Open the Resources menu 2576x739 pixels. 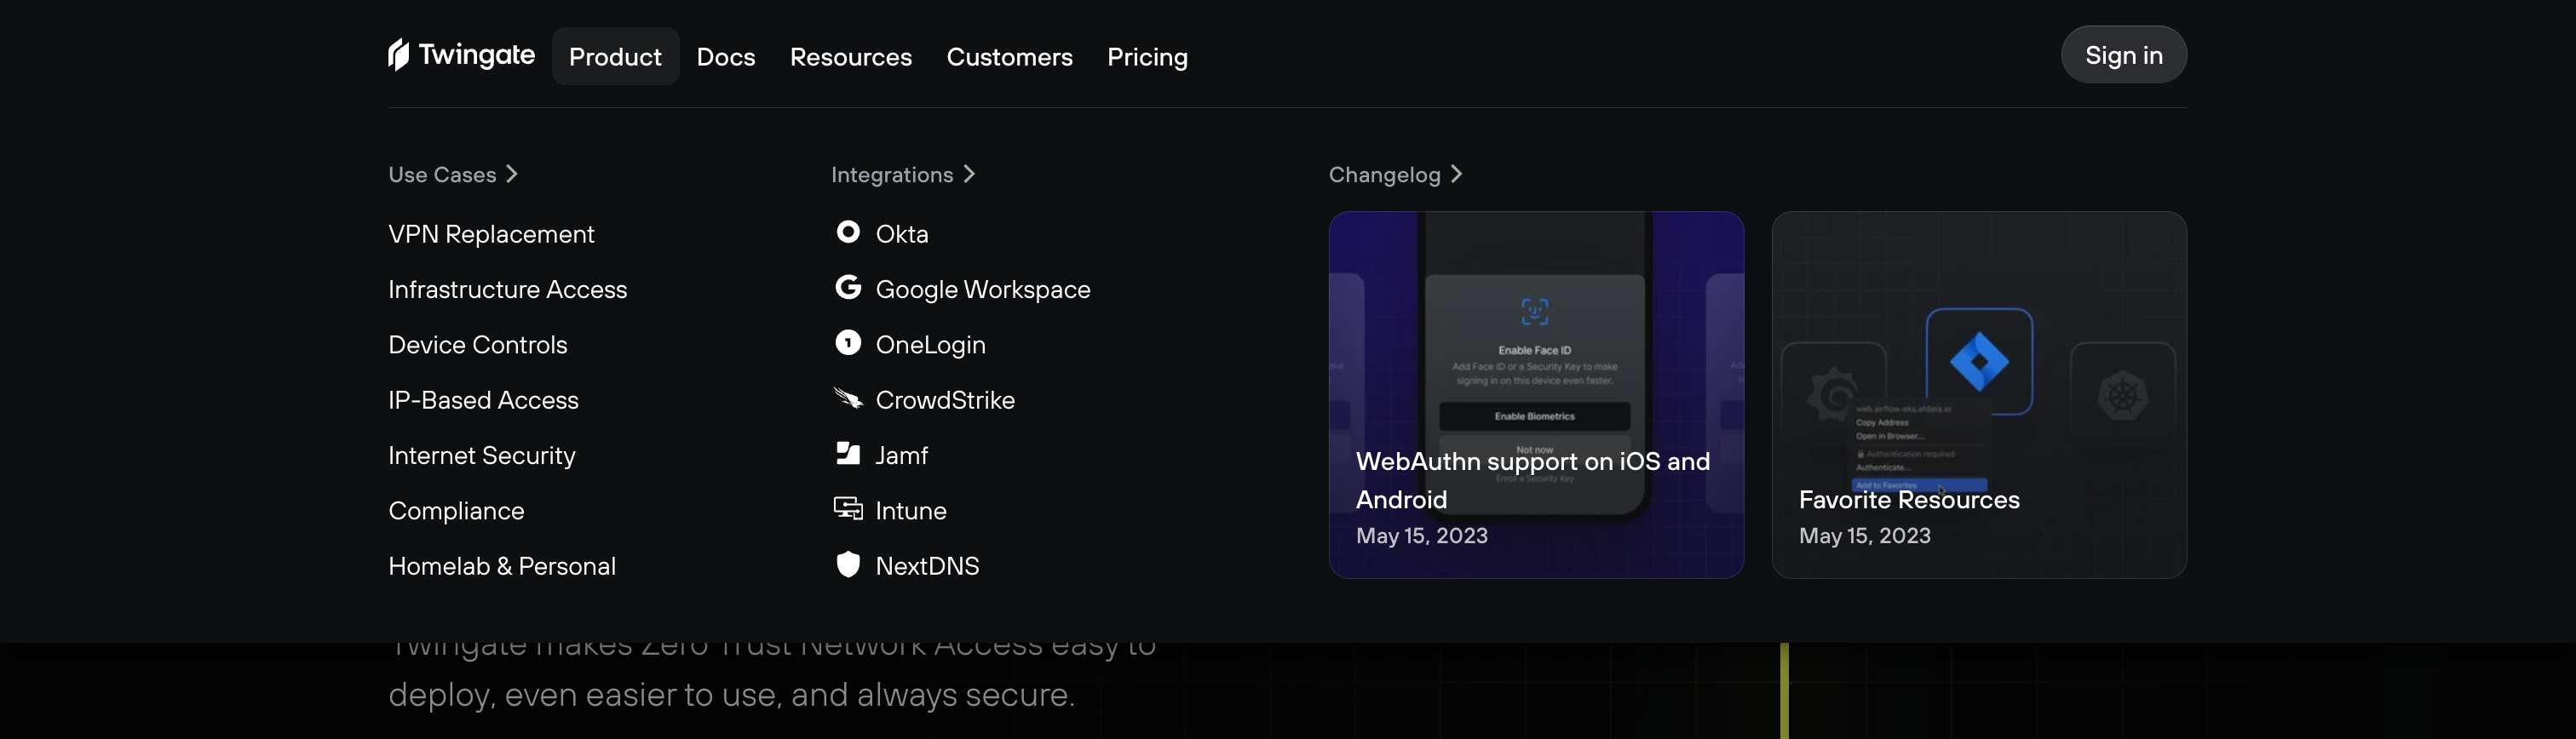pos(851,57)
